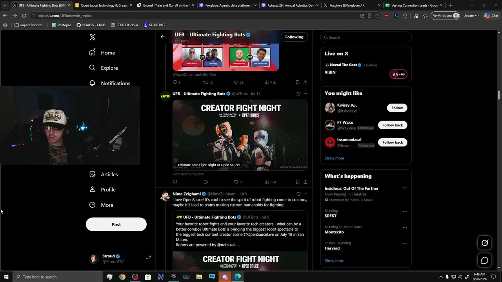
Task: Open the Grok floating button
Action: pos(485,243)
